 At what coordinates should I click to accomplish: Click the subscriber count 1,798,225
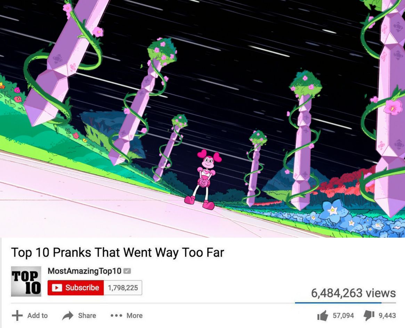(123, 287)
